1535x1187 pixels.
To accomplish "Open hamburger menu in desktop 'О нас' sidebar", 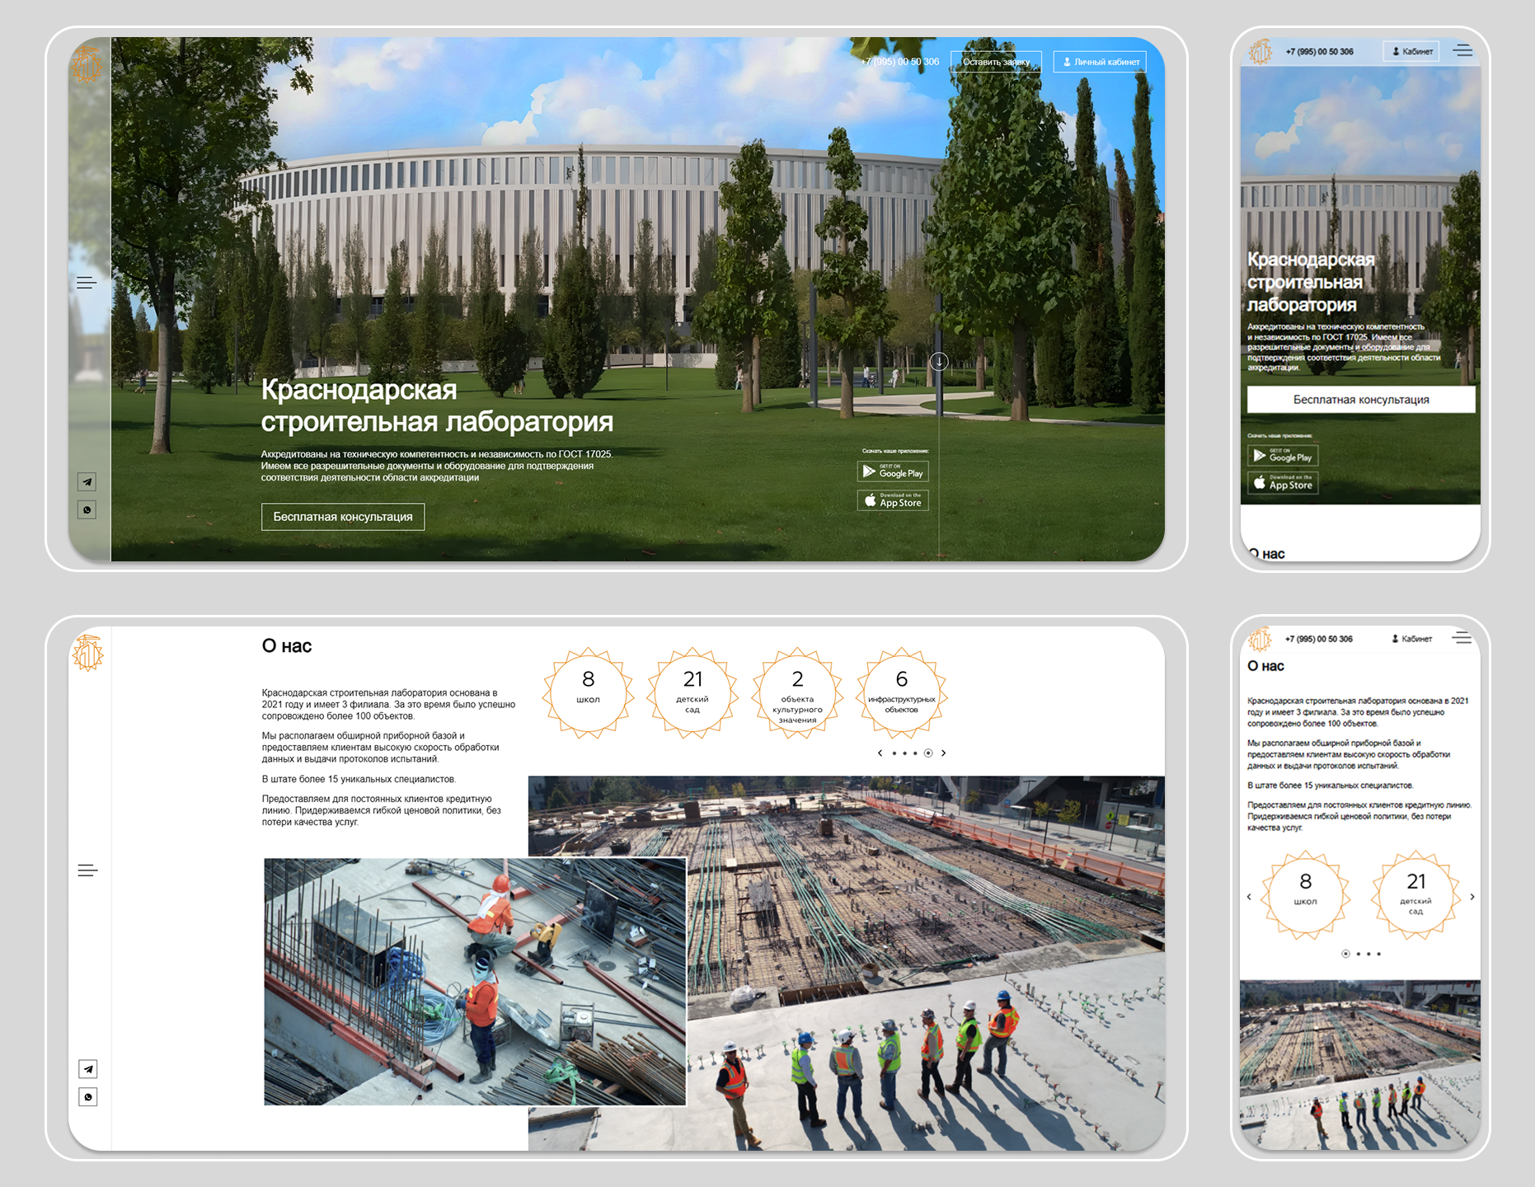I will [x=87, y=870].
